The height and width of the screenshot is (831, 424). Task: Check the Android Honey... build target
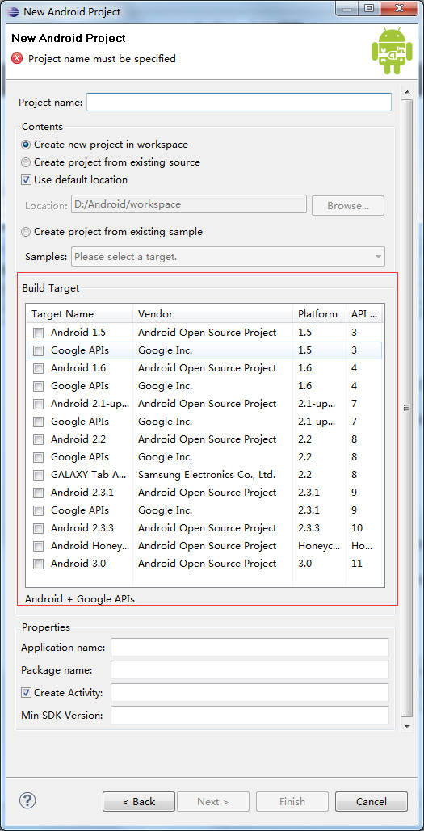click(x=38, y=546)
